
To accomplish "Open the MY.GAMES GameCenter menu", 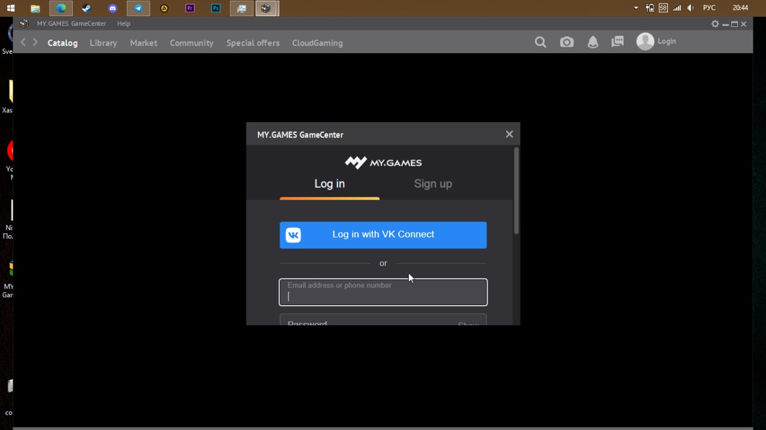I will click(71, 24).
